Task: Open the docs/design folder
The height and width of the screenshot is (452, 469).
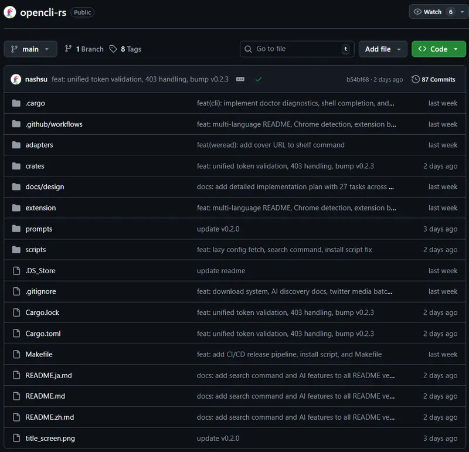Action: (46, 187)
